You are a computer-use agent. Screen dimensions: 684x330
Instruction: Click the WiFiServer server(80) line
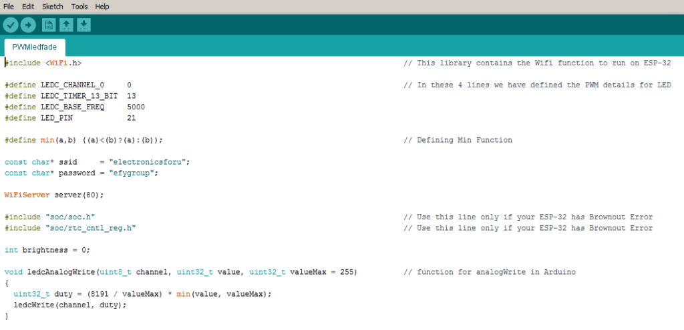(x=54, y=195)
